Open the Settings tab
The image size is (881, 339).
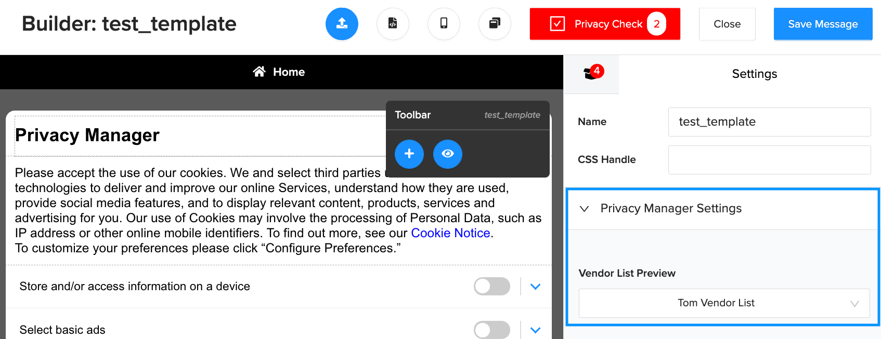pos(754,74)
